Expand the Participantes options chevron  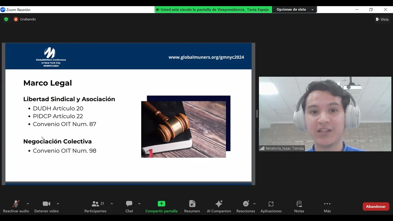click(112, 204)
